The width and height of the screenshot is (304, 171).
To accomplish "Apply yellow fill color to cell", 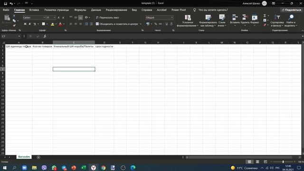I will pyautogui.click(x=52, y=24).
